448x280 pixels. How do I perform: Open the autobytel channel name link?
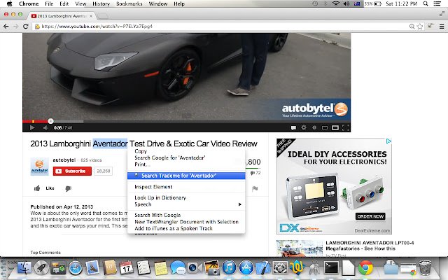coord(64,160)
